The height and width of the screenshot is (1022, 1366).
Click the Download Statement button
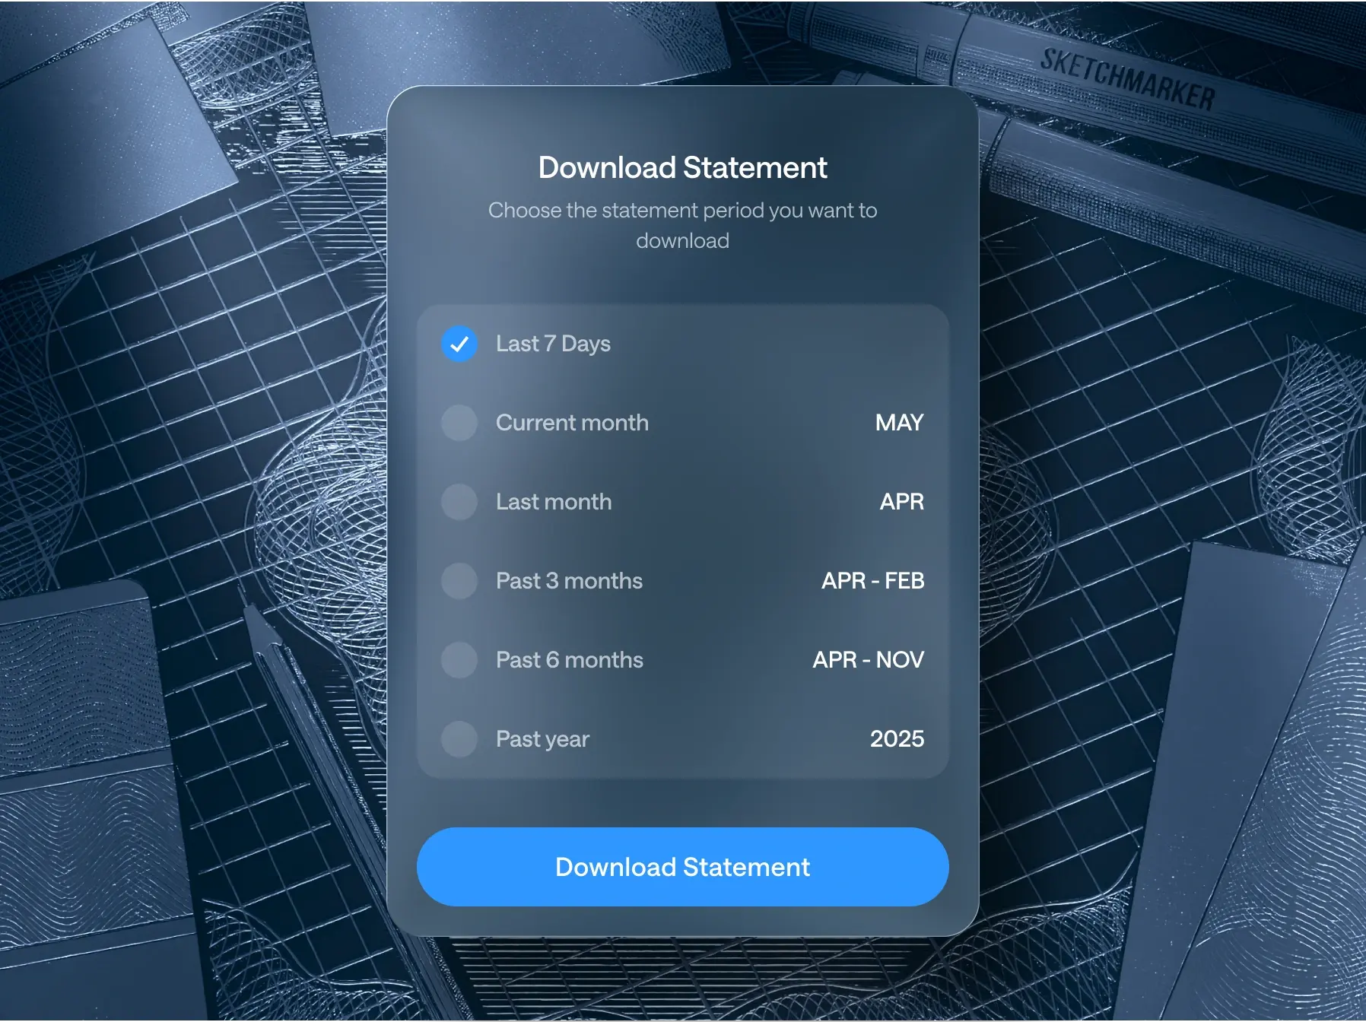pyautogui.click(x=682, y=867)
